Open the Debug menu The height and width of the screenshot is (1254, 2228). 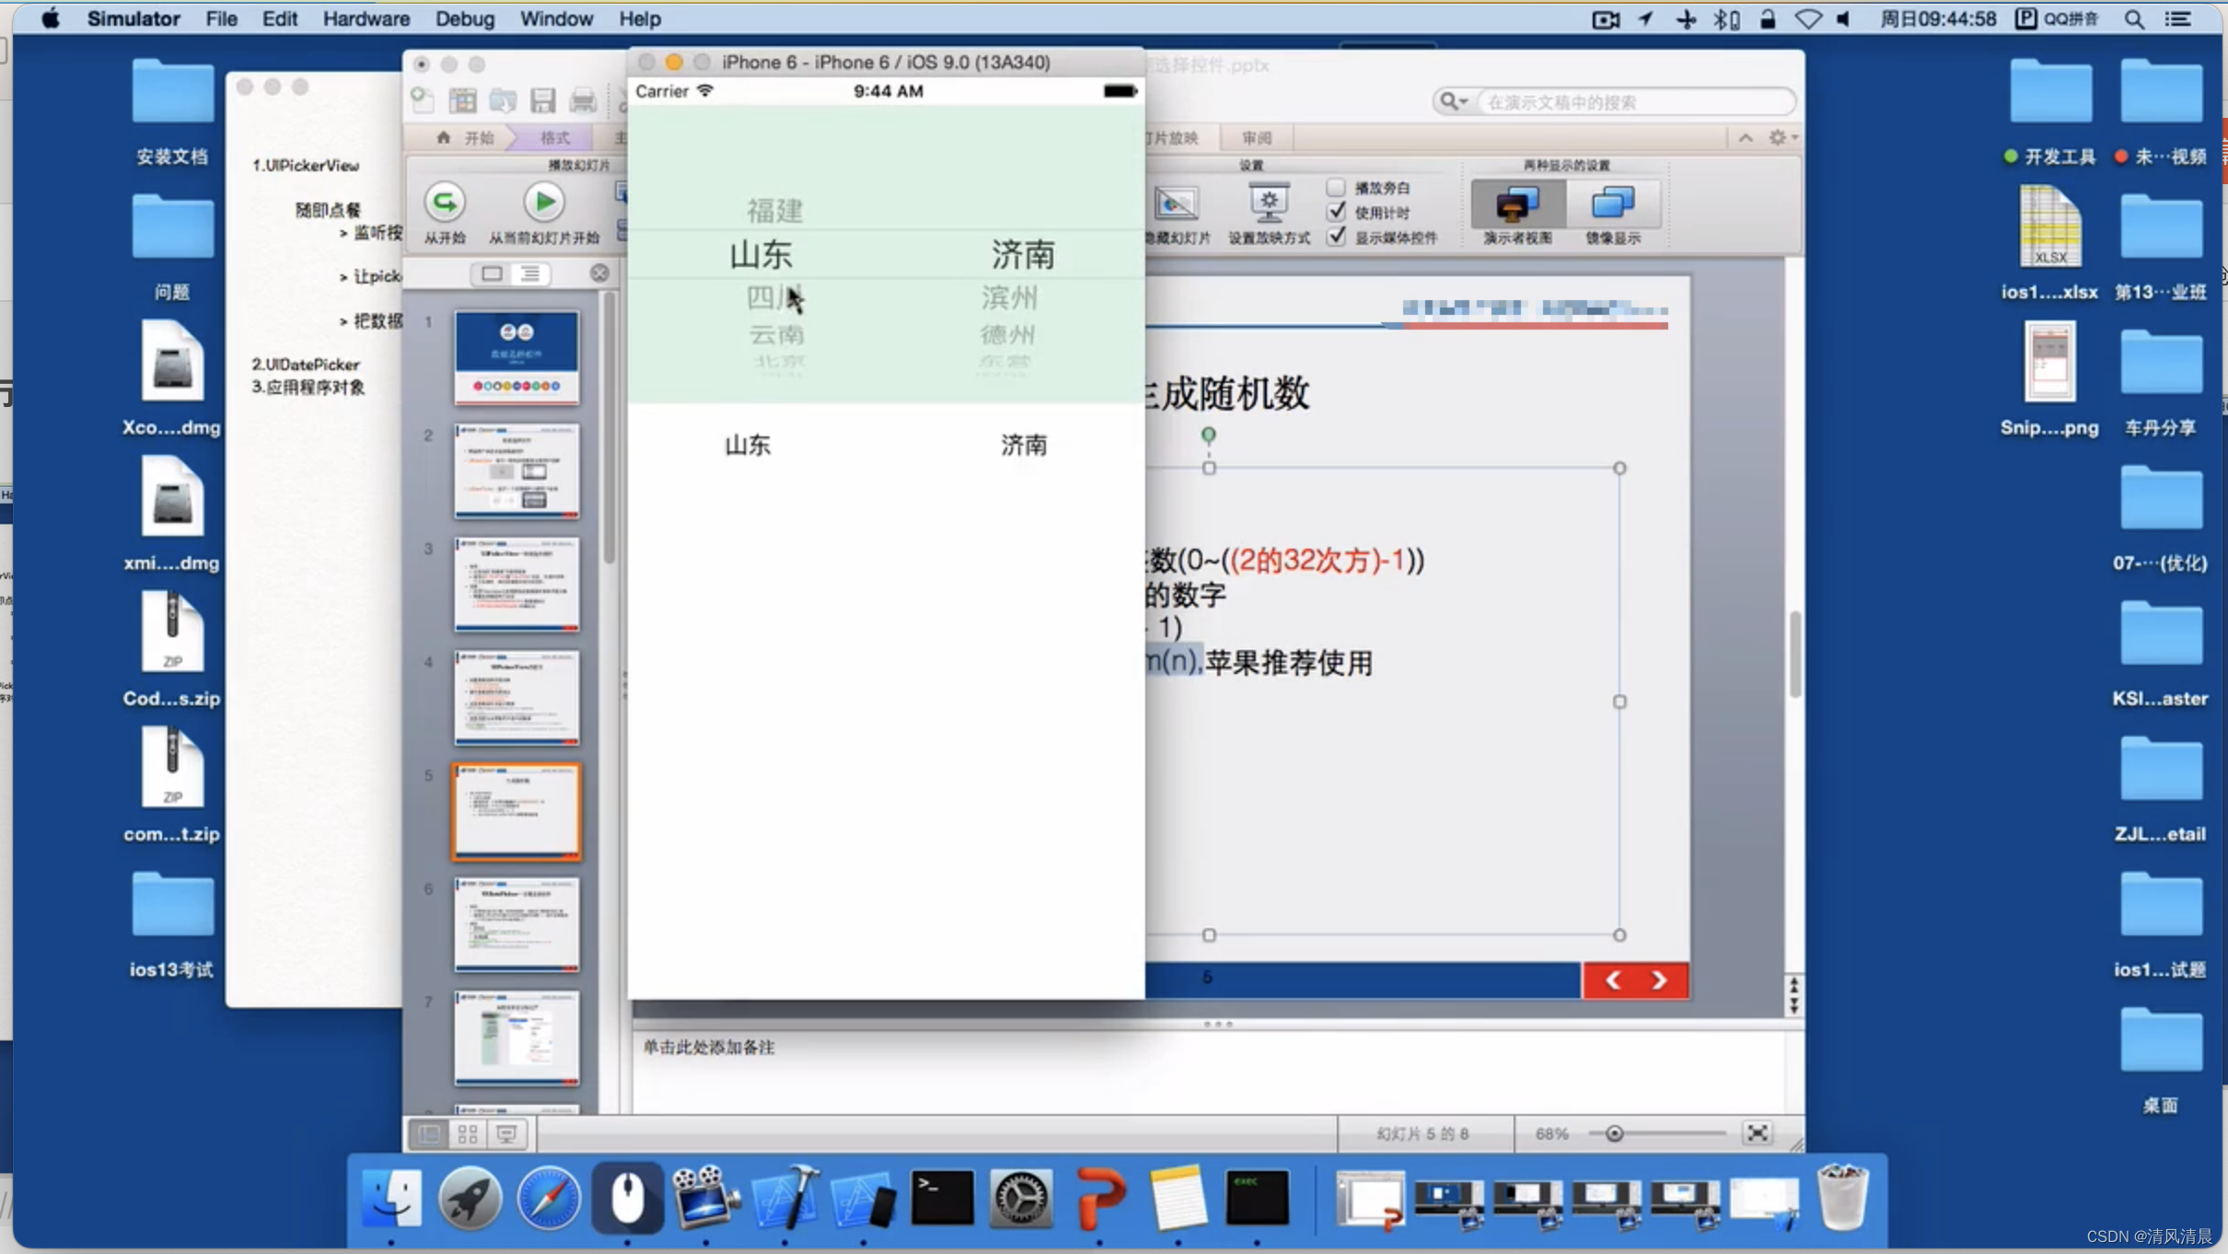click(464, 18)
